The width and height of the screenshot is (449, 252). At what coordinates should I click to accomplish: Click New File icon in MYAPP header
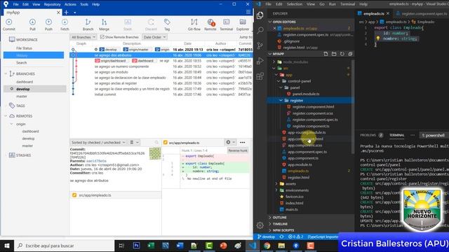click(x=326, y=54)
